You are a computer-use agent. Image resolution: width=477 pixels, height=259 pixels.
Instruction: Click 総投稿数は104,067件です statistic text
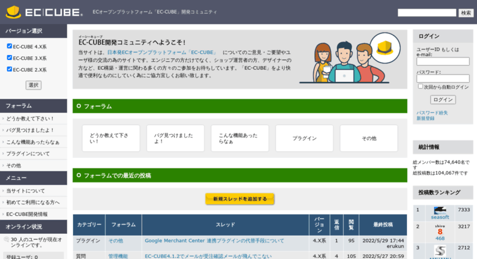440,173
